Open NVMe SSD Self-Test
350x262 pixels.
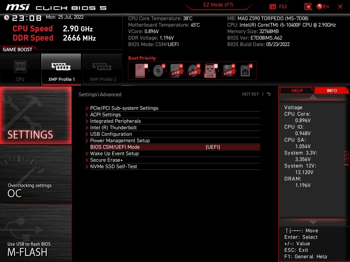[x=114, y=166]
